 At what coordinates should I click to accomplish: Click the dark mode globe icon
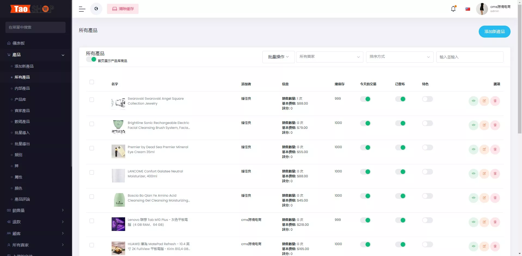(96, 8)
